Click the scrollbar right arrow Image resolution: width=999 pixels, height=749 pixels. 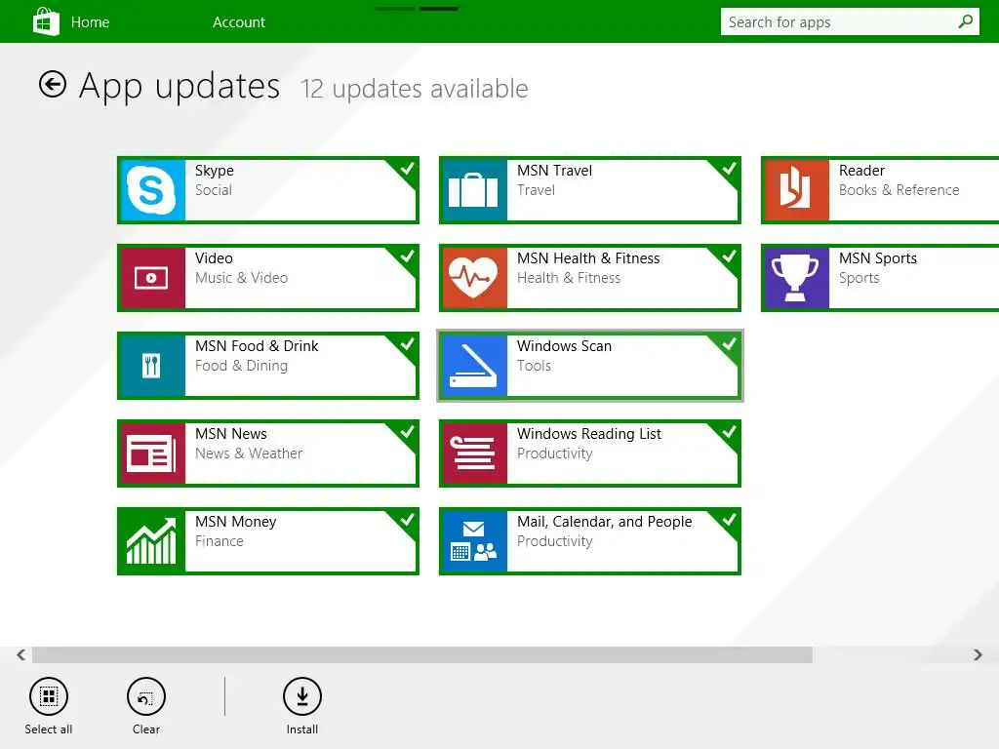click(978, 654)
